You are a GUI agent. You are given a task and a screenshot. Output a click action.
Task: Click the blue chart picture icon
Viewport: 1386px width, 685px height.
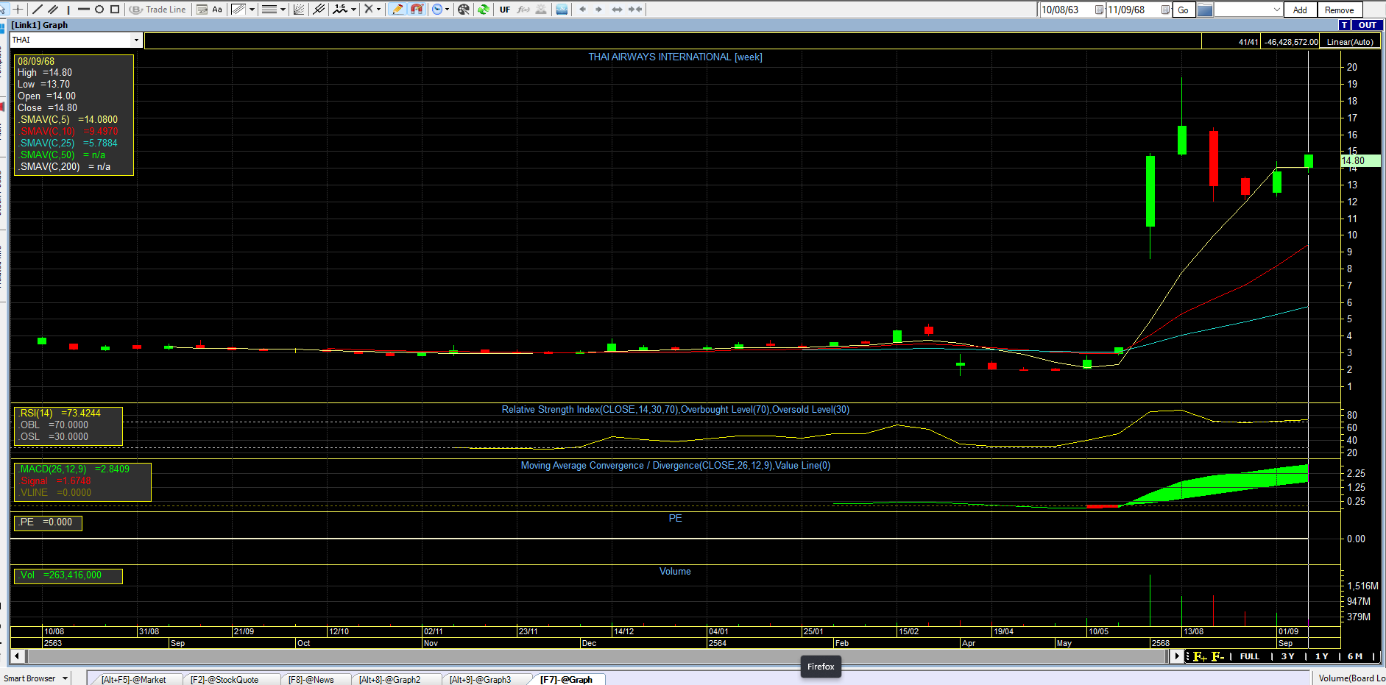(562, 10)
